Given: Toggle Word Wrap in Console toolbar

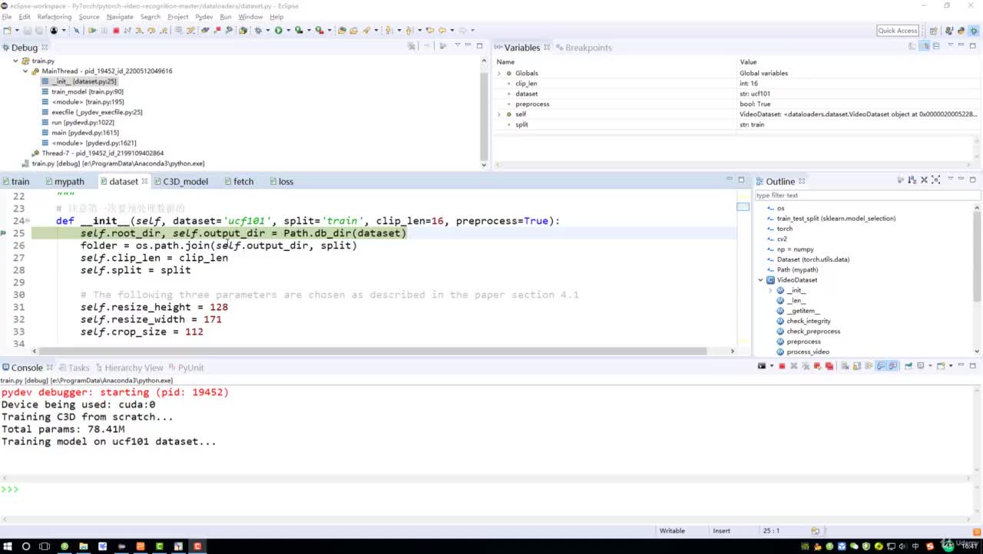Looking at the screenshot, I should coord(869,366).
